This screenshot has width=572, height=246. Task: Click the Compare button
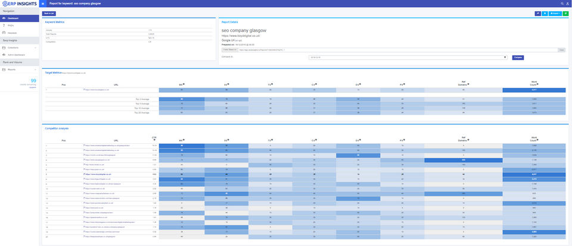[x=518, y=58]
